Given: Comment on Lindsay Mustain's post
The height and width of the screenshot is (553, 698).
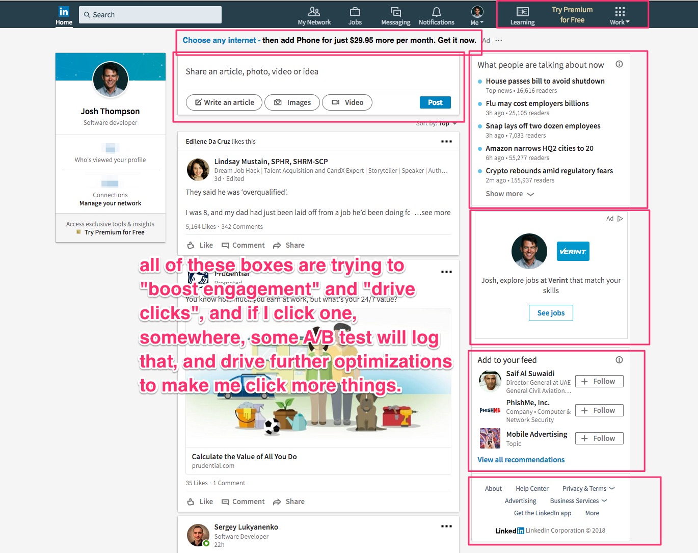Looking at the screenshot, I should click(243, 245).
